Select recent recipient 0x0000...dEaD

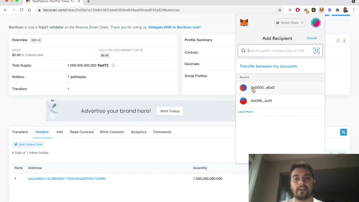pos(280,88)
